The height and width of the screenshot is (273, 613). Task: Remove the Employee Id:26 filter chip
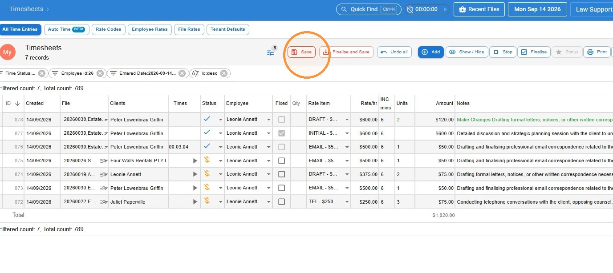pos(100,73)
